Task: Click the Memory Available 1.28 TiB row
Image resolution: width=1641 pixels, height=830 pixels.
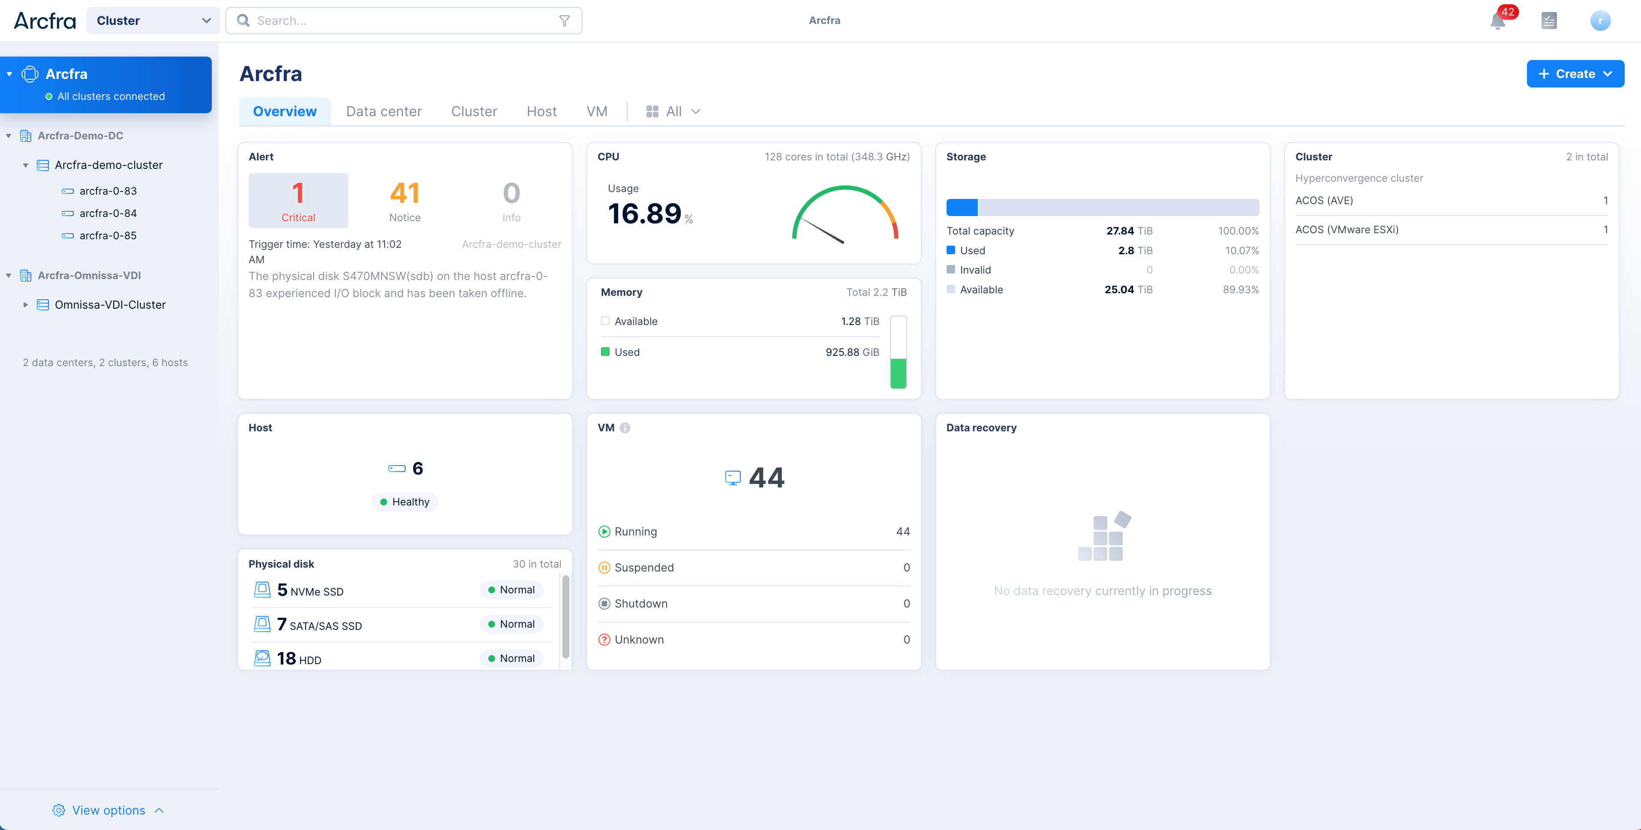Action: point(739,322)
